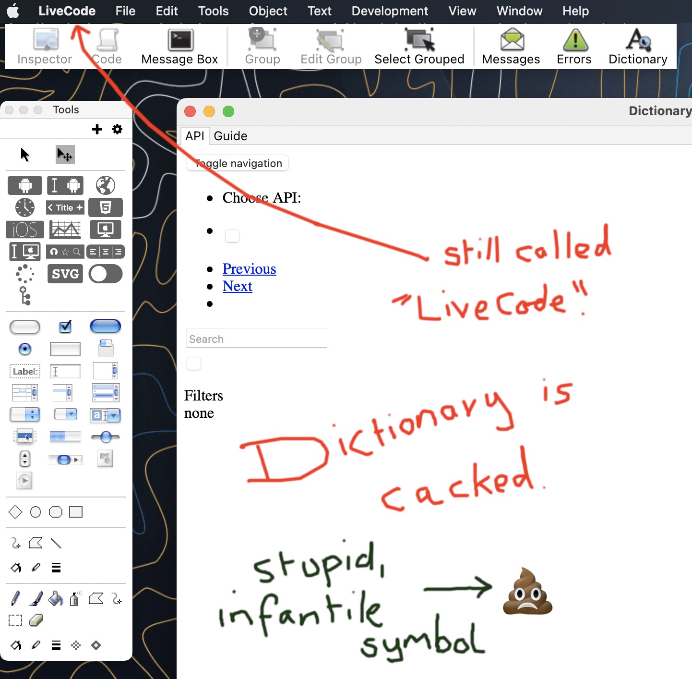Screen dimensions: 692x679
Task: Select the straight line graphic tool
Action: (56, 543)
